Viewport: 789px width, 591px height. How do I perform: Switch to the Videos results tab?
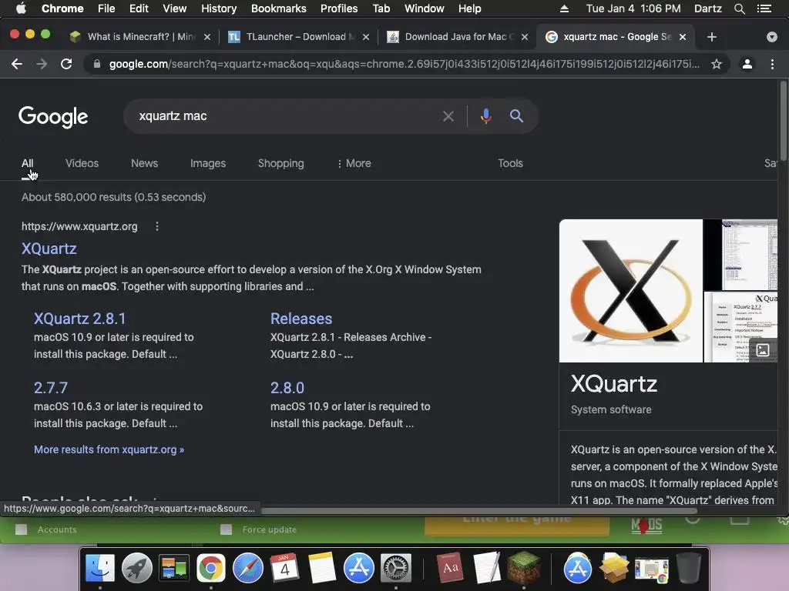82,163
